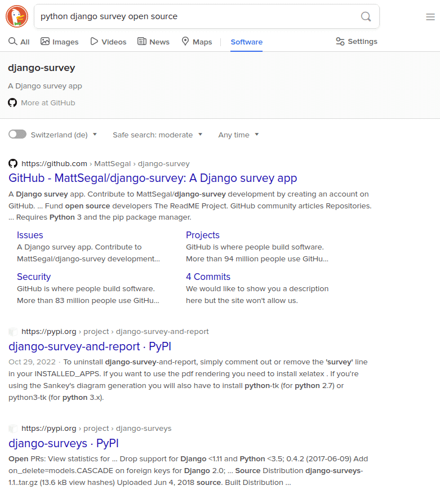Image resolution: width=440 pixels, height=490 pixels.
Task: Open the Issues sitelink
Action: tap(30, 235)
